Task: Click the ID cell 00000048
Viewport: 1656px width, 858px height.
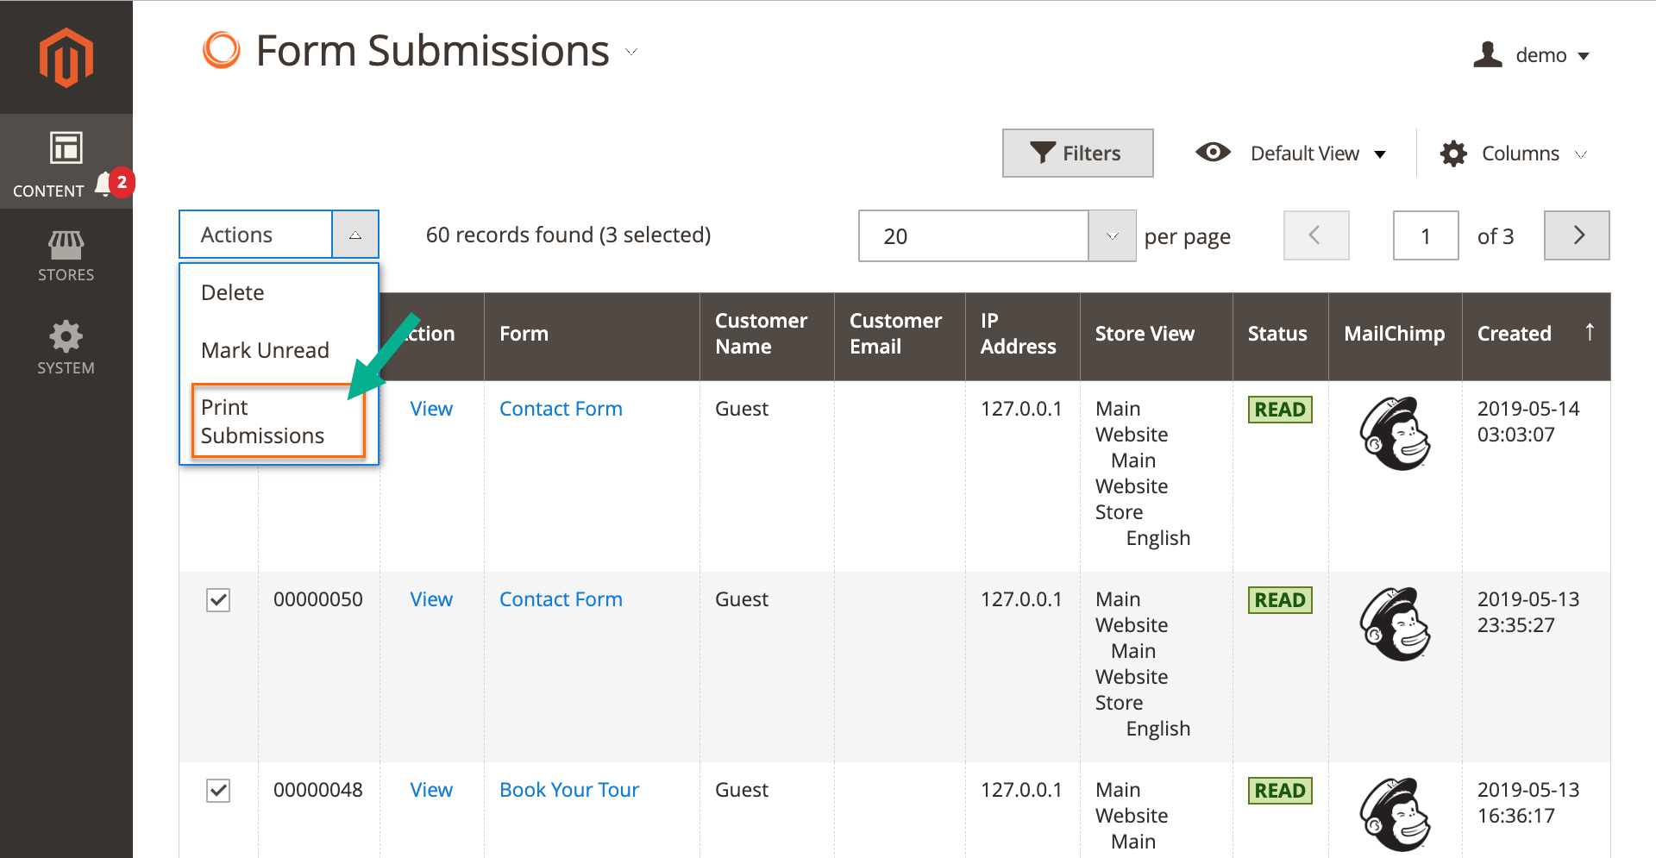Action: (x=318, y=790)
